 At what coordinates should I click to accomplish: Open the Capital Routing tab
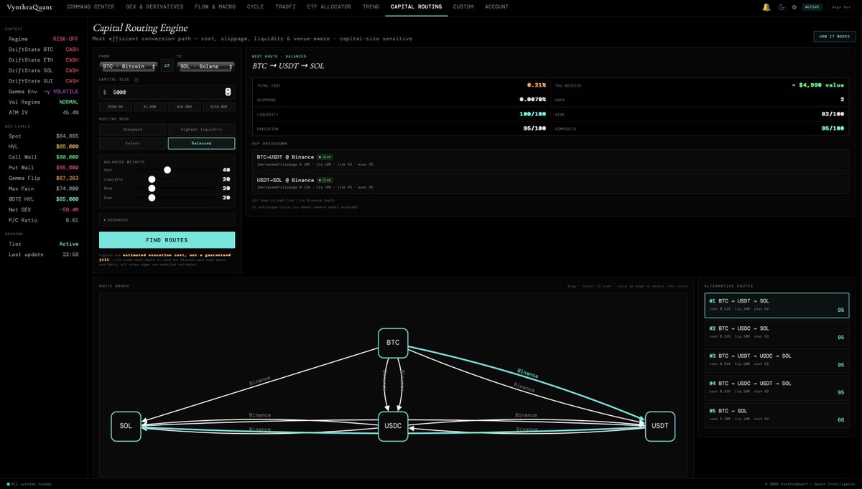[x=416, y=6]
